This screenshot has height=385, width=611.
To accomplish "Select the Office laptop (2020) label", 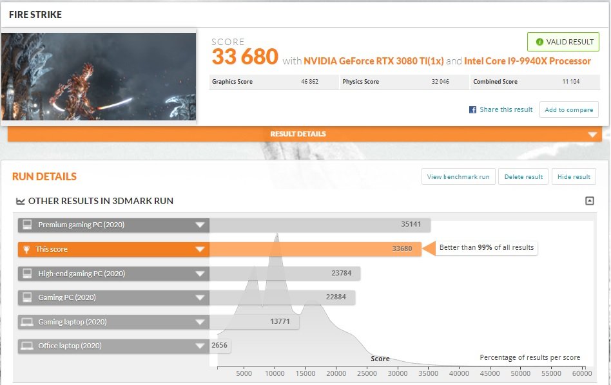I will (x=70, y=346).
